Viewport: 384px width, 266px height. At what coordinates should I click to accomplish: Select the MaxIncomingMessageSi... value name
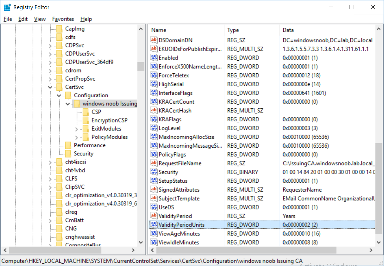(190, 146)
